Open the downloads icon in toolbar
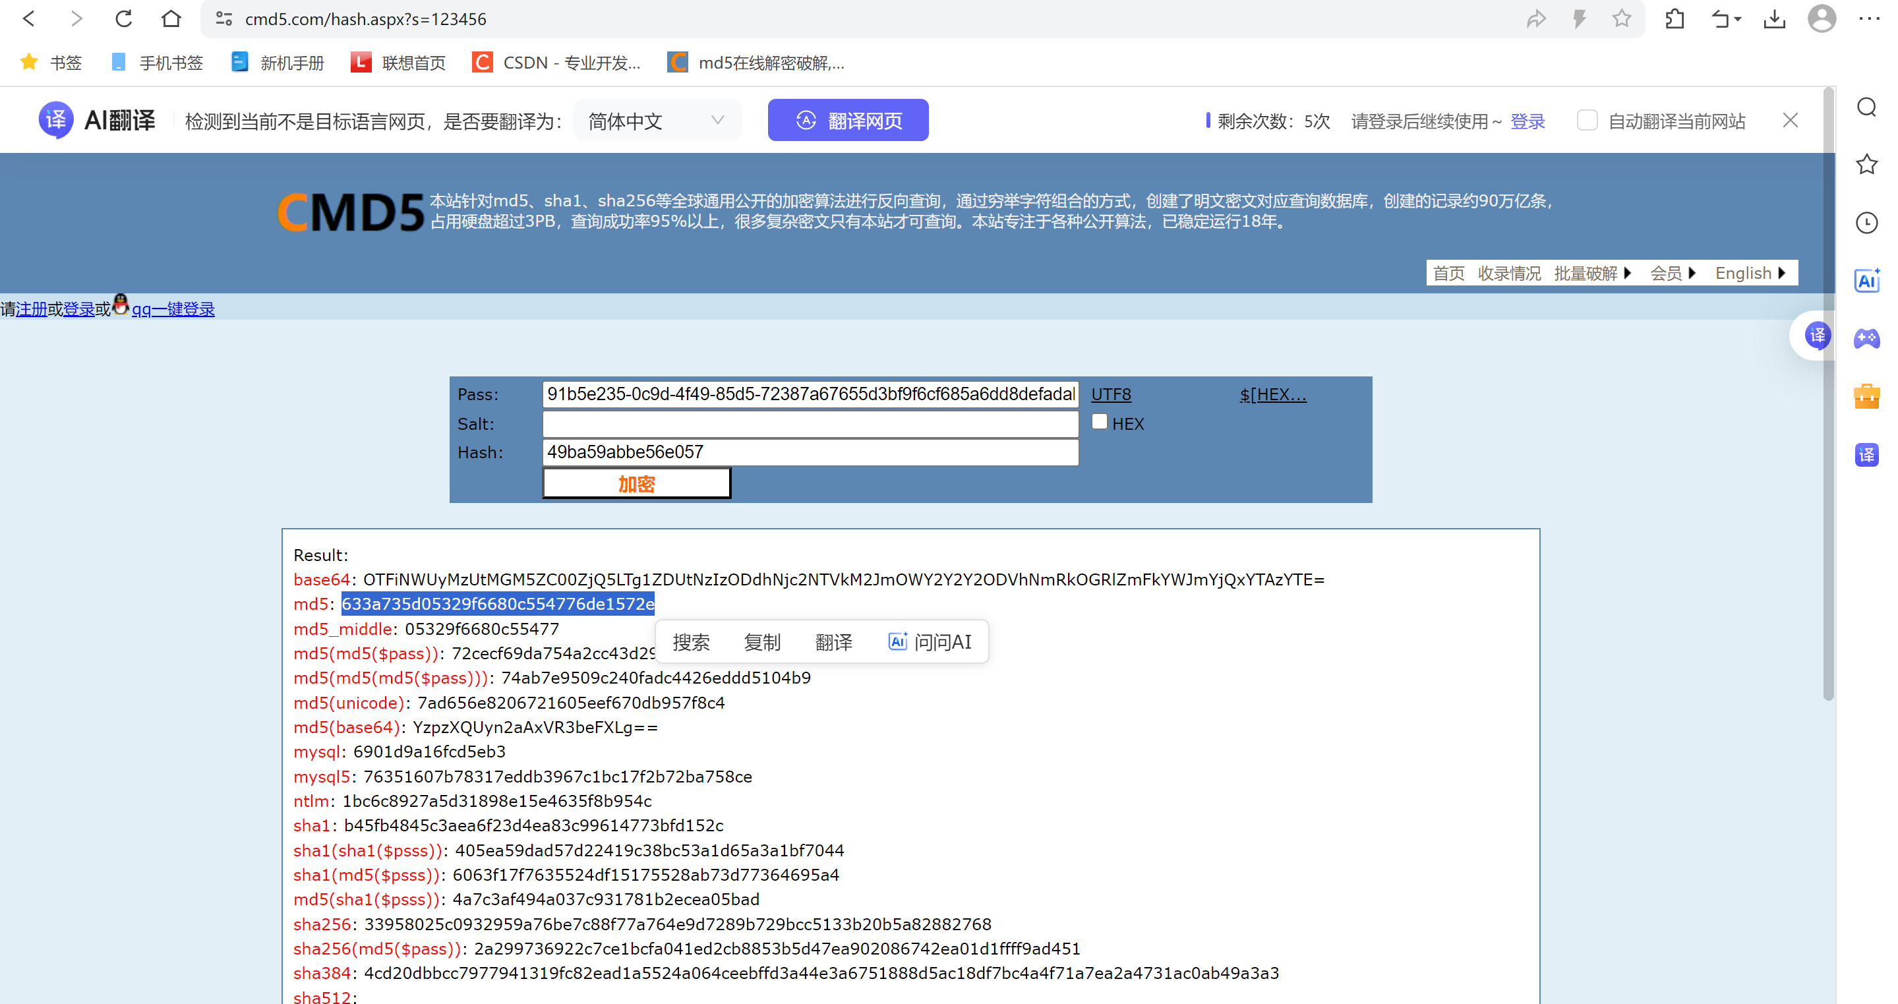Screen dimensions: 1898x1004 [1774, 19]
